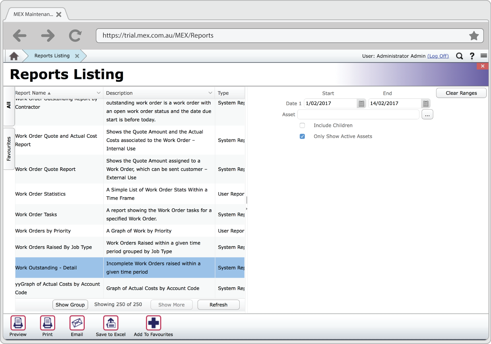Click the Preview report icon
This screenshot has height=344, width=491.
(18, 323)
